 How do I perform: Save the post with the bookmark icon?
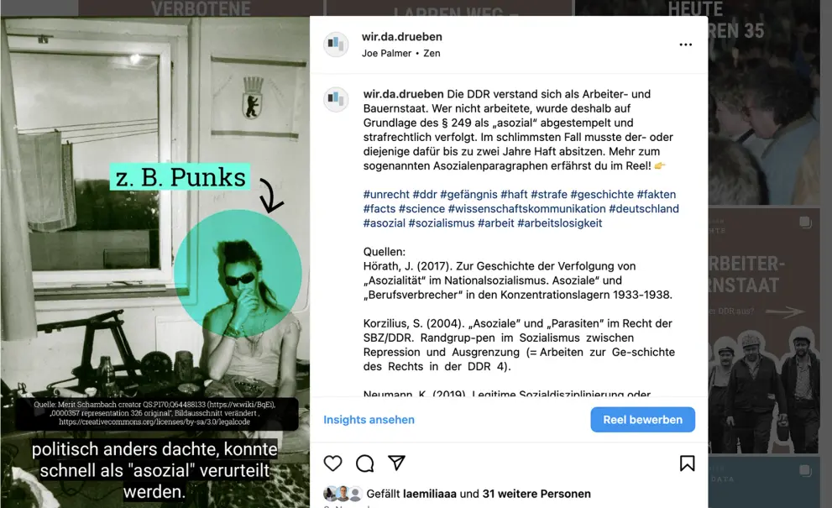(x=687, y=463)
